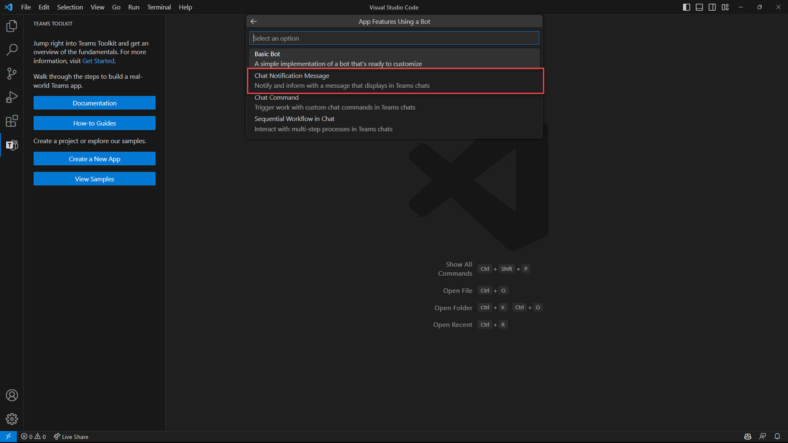Image resolution: width=788 pixels, height=443 pixels.
Task: Click the Source Control icon
Action: pos(12,73)
